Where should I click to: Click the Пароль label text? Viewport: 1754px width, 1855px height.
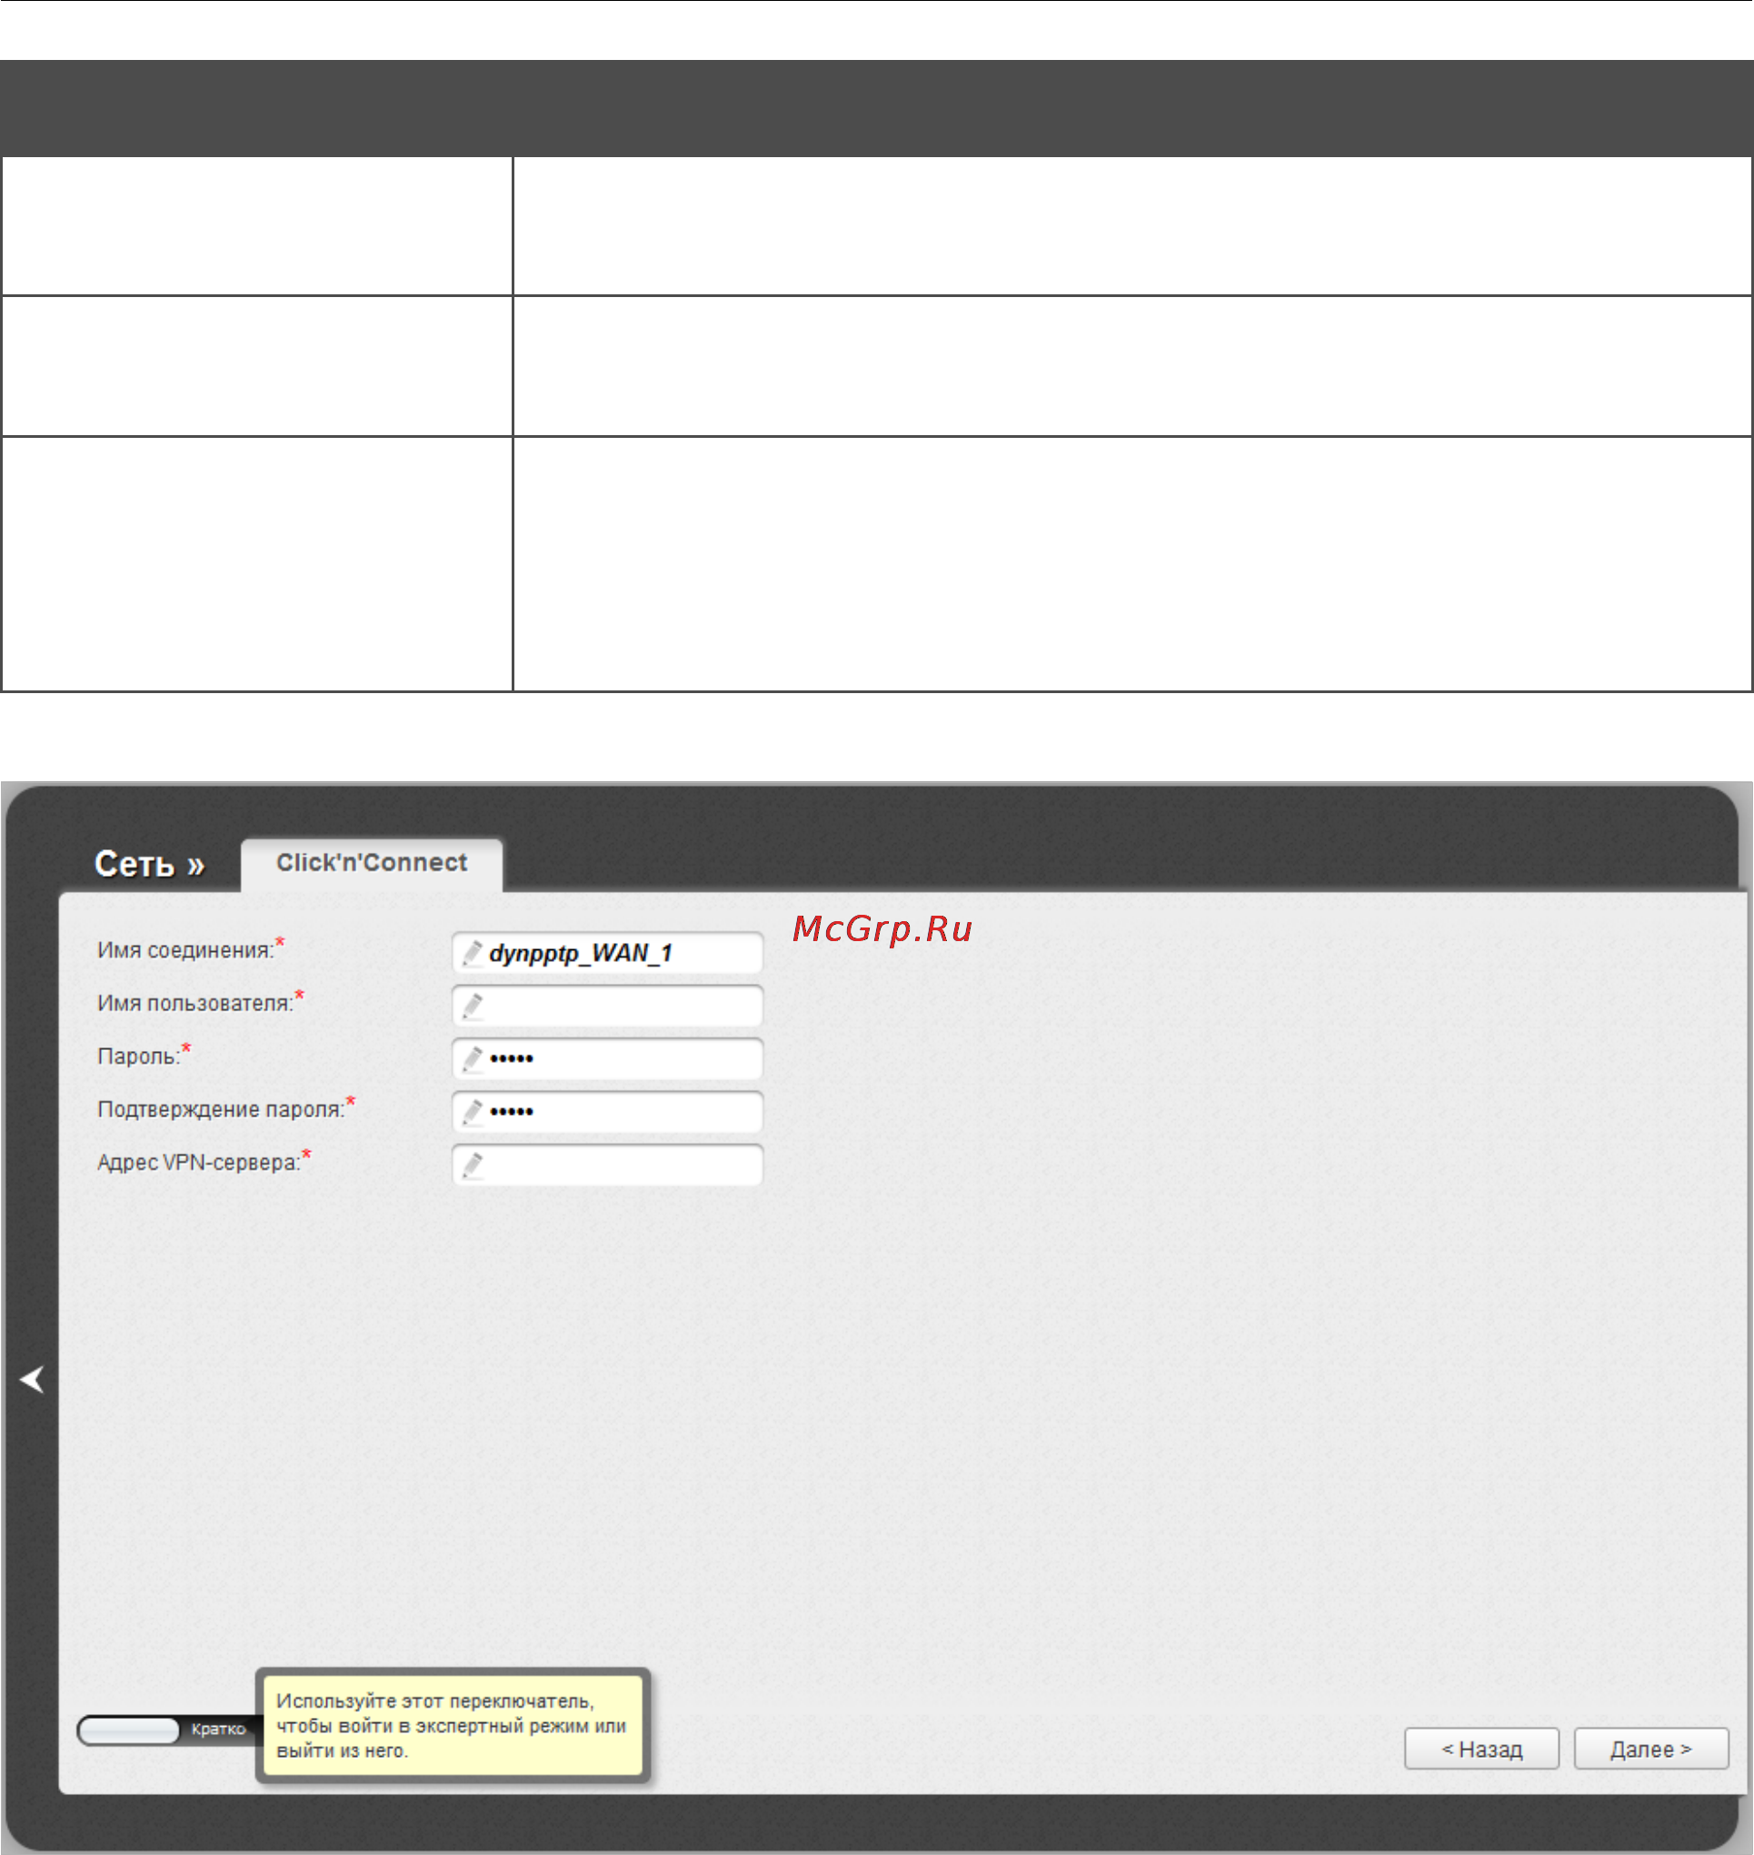[x=138, y=1056]
